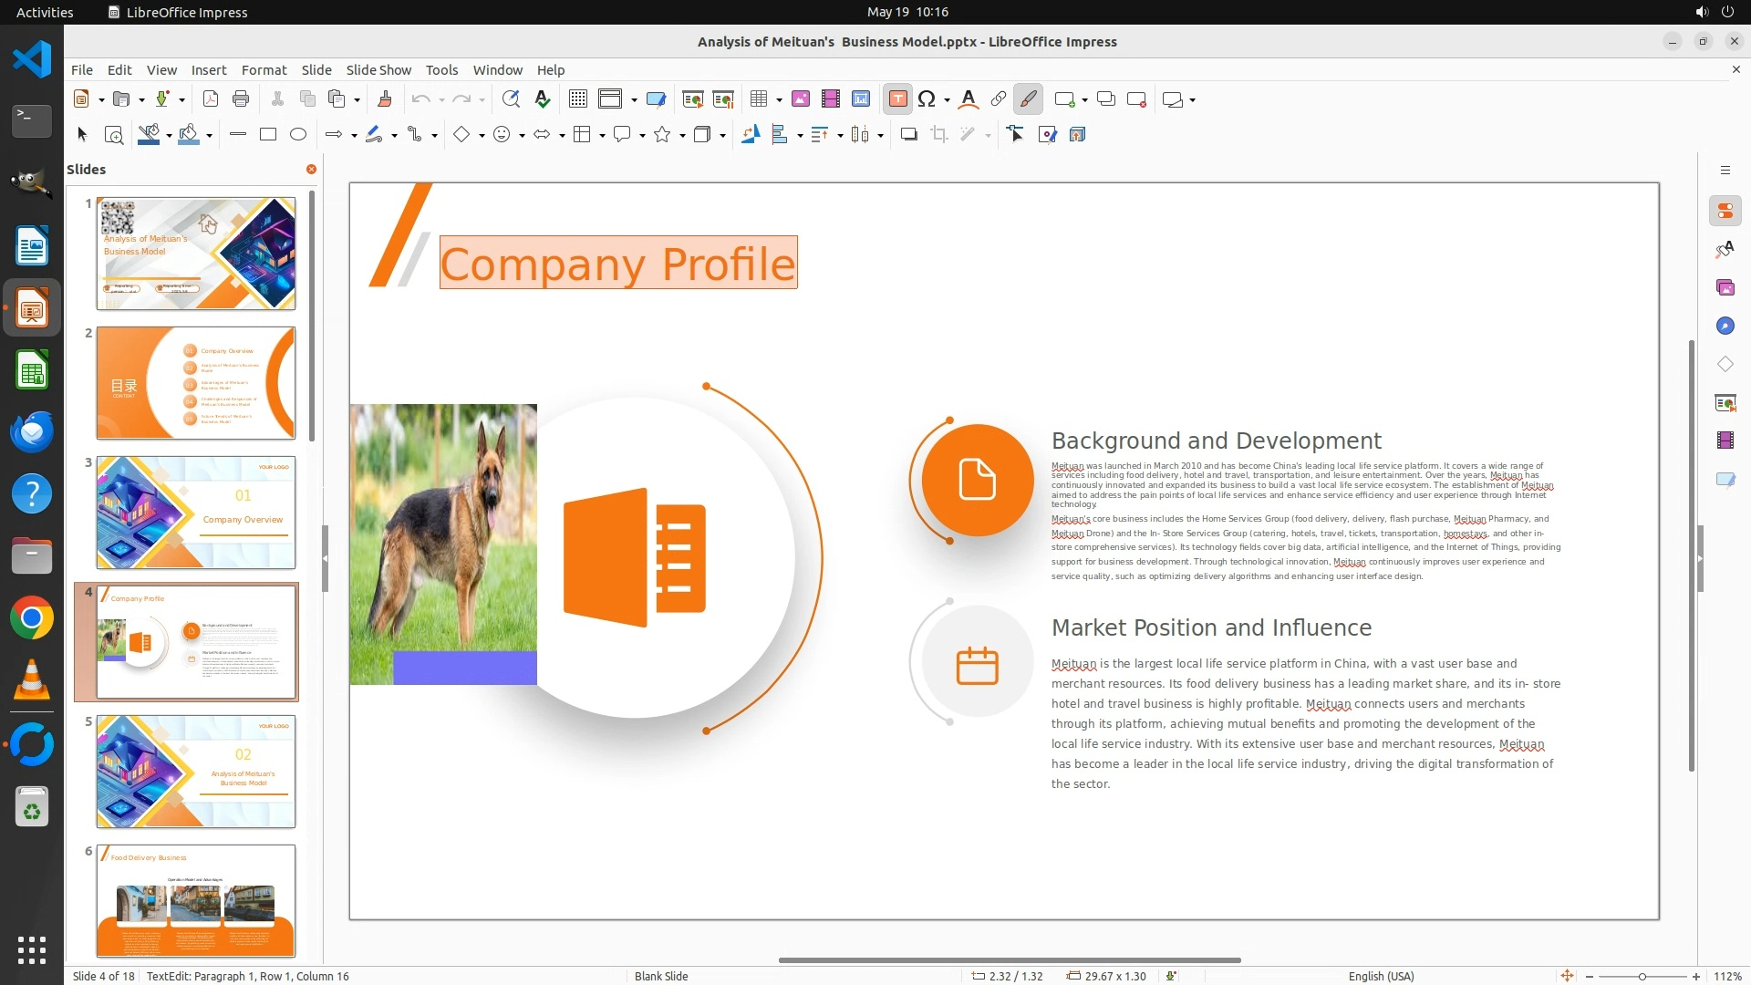Select the Rectangle drawing tool
The height and width of the screenshot is (985, 1751).
268,134
